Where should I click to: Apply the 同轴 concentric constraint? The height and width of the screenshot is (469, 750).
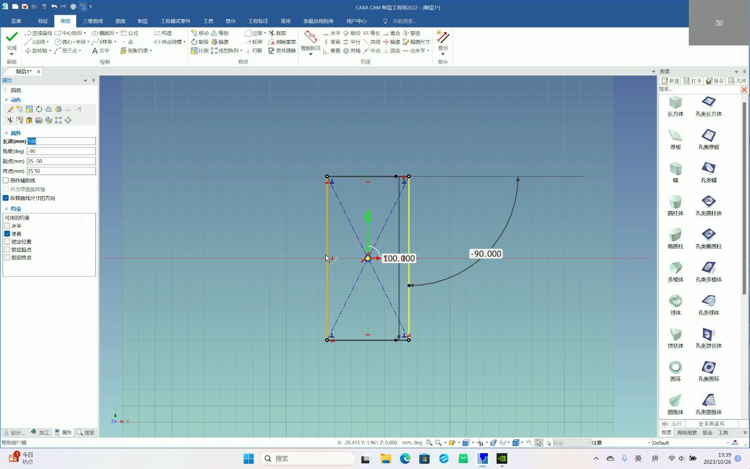pos(352,51)
